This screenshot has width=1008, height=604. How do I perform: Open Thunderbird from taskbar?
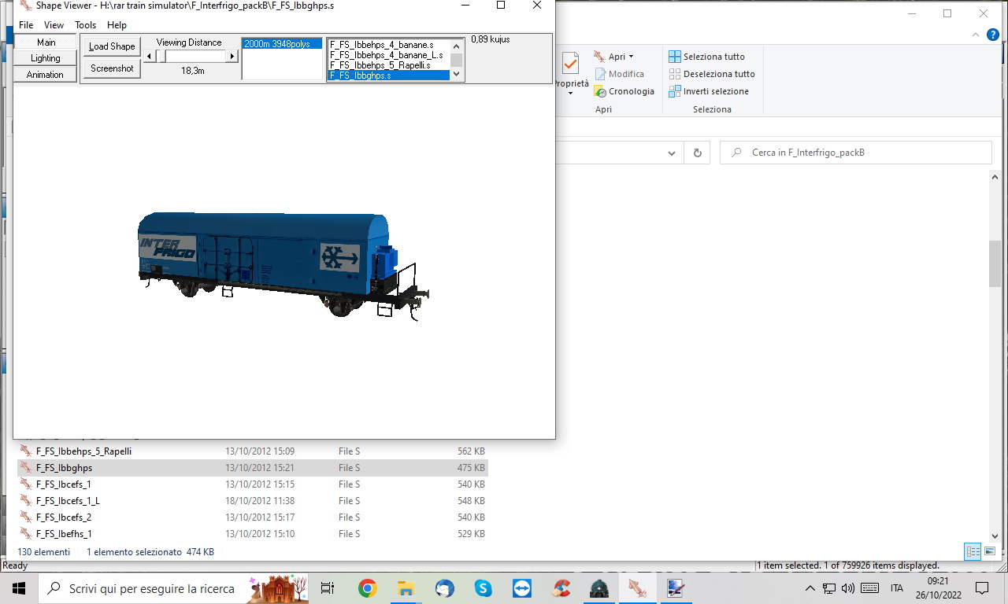click(x=444, y=588)
